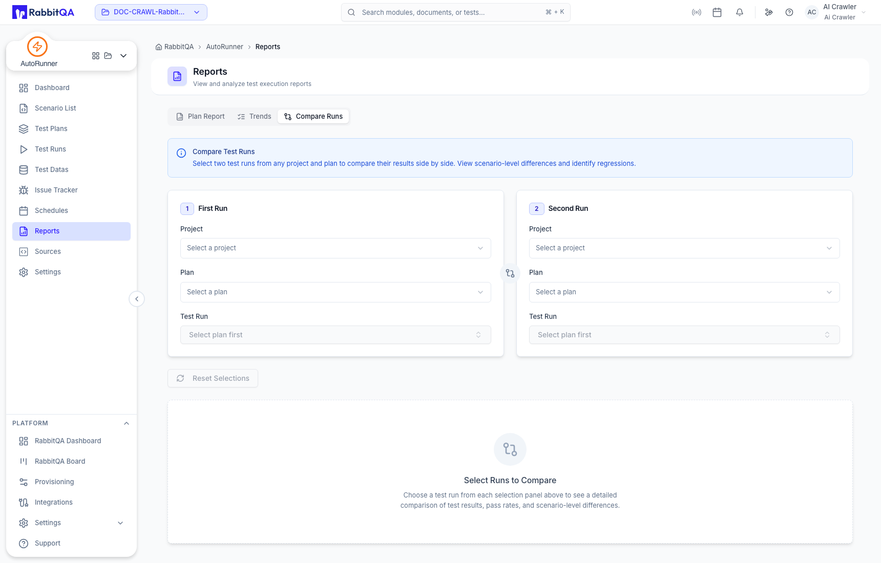
Task: Click the large compare icon in empty state
Action: (x=510, y=449)
